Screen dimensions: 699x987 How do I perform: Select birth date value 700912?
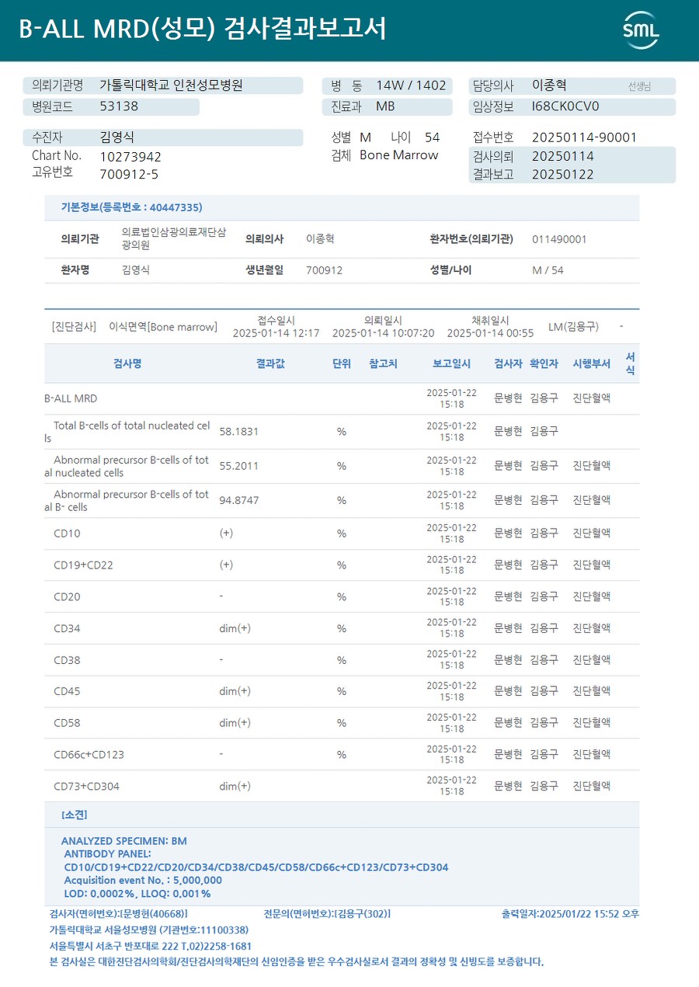point(324,270)
